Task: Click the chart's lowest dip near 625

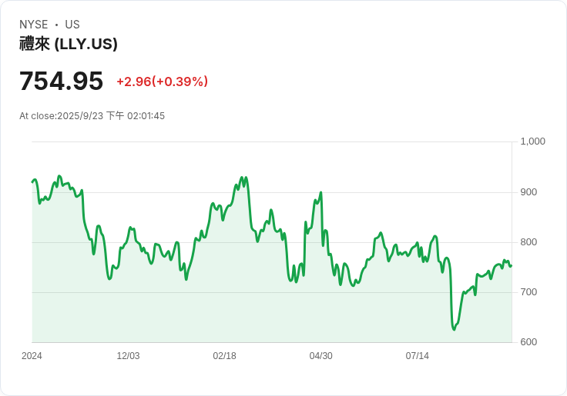Action: click(x=455, y=329)
